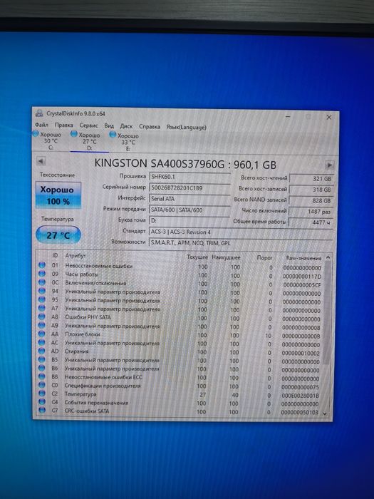
Task: Minimize the CrystalDiskInfo window
Action: 288,116
